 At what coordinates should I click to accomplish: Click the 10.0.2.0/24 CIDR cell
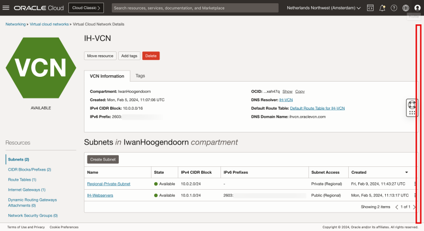pyautogui.click(x=191, y=184)
